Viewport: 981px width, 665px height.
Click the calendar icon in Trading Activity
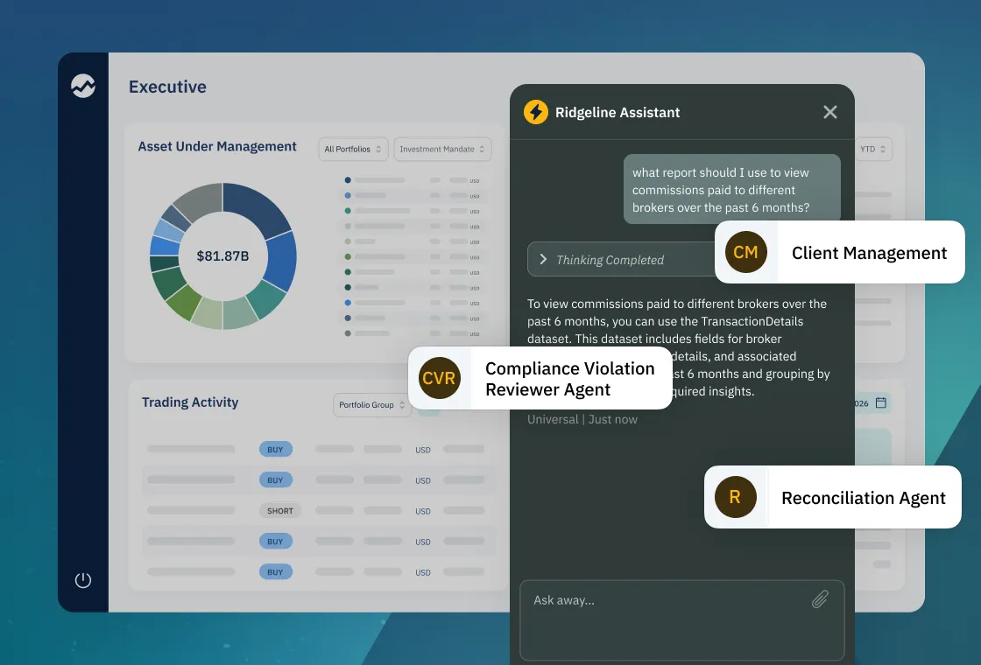(x=881, y=402)
